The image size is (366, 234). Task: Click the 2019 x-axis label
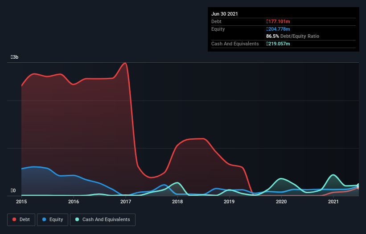(x=229, y=202)
